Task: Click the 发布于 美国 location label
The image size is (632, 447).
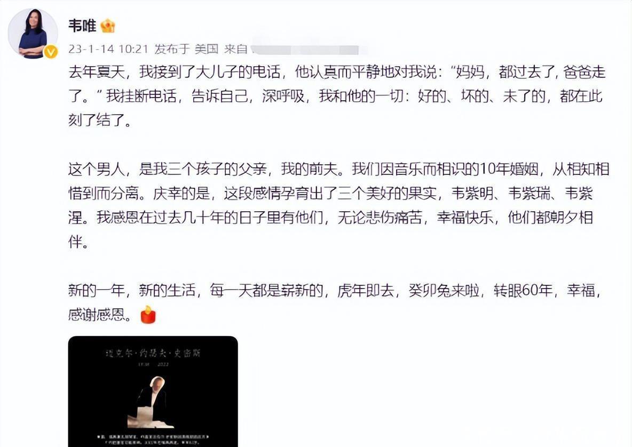Action: coord(186,49)
